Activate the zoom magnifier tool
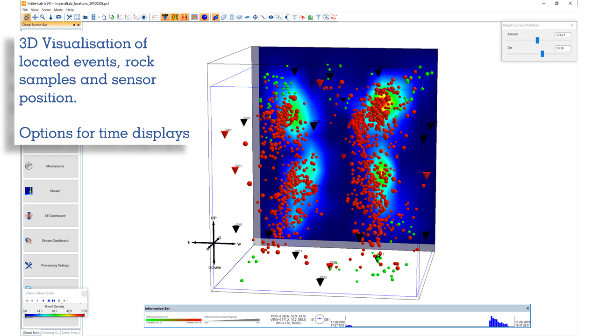Viewport: 598px width, 336px height. pos(43,17)
